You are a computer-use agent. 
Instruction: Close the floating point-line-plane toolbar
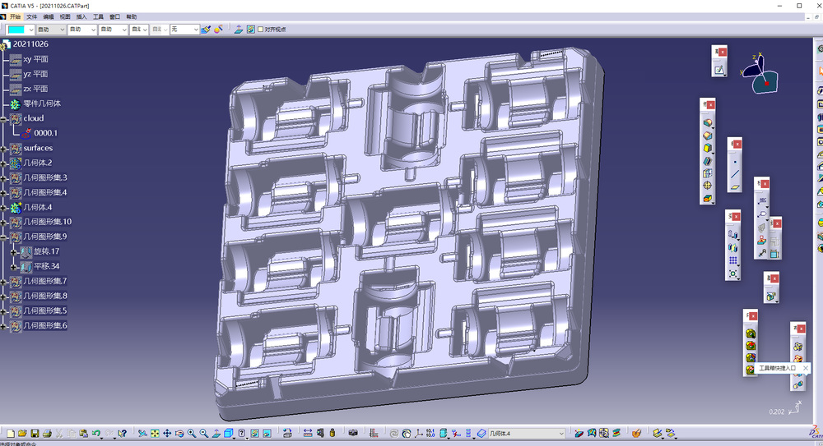click(737, 144)
